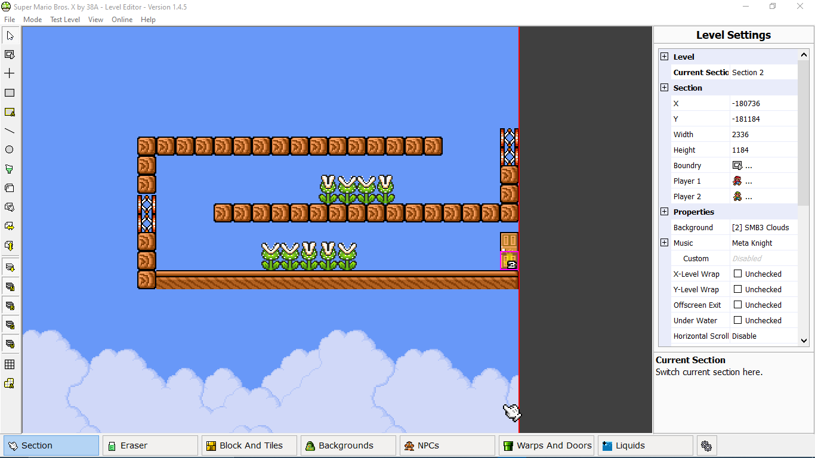The width and height of the screenshot is (815, 458).
Task: Click the Player 1 ellipsis button
Action: (749, 182)
